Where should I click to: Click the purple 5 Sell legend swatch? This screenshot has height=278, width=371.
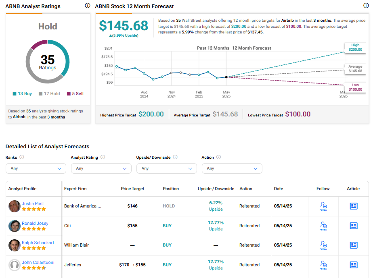click(69, 94)
